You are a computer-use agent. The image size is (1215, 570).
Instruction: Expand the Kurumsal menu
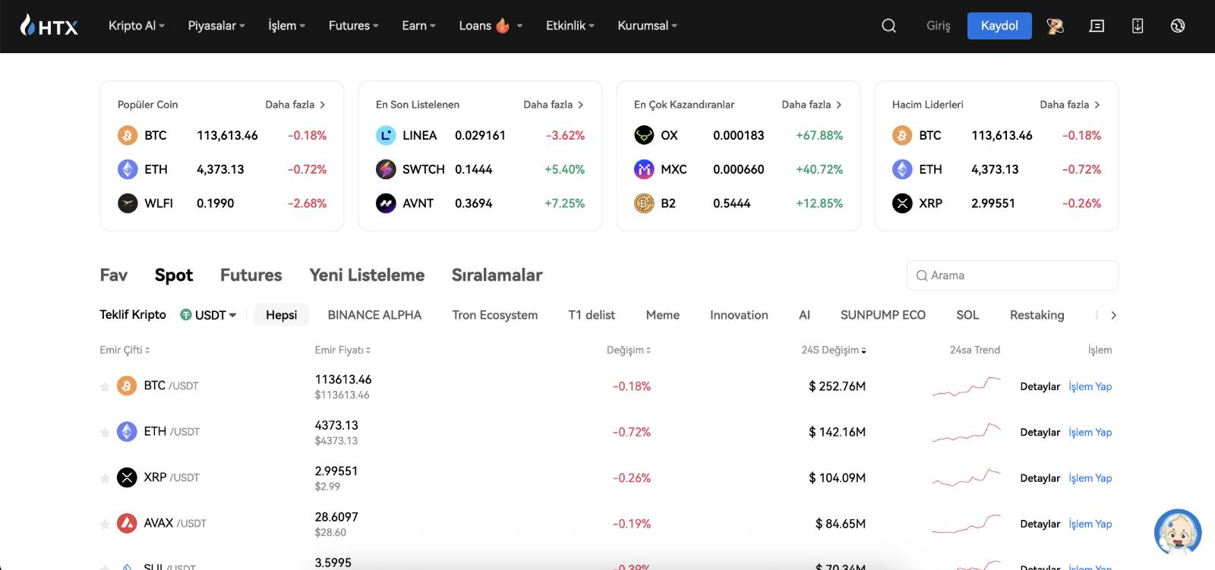click(648, 26)
